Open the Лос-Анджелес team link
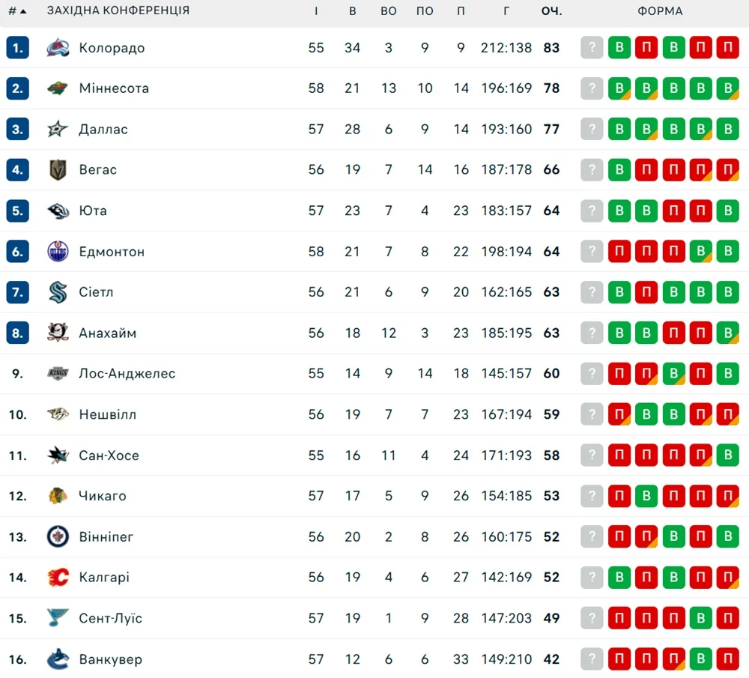 (x=127, y=374)
